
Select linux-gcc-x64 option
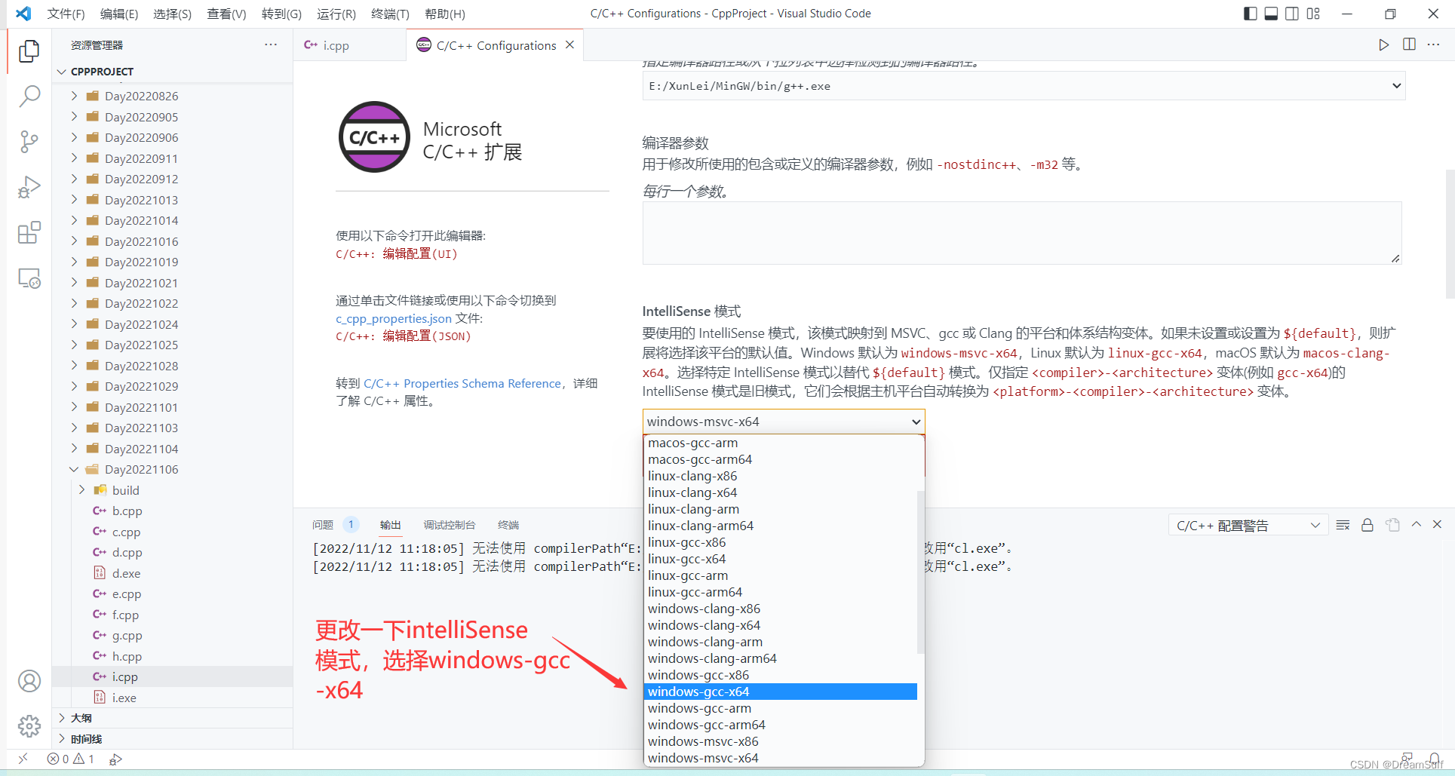[x=781, y=559]
